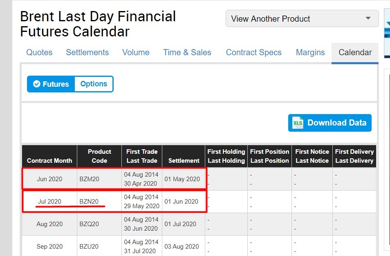Click the active Calendar tab

tap(355, 52)
